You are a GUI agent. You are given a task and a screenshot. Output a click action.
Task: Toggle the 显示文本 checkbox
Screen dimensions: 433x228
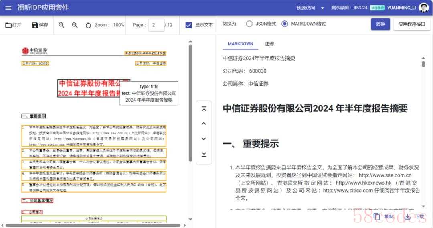[x=188, y=25]
